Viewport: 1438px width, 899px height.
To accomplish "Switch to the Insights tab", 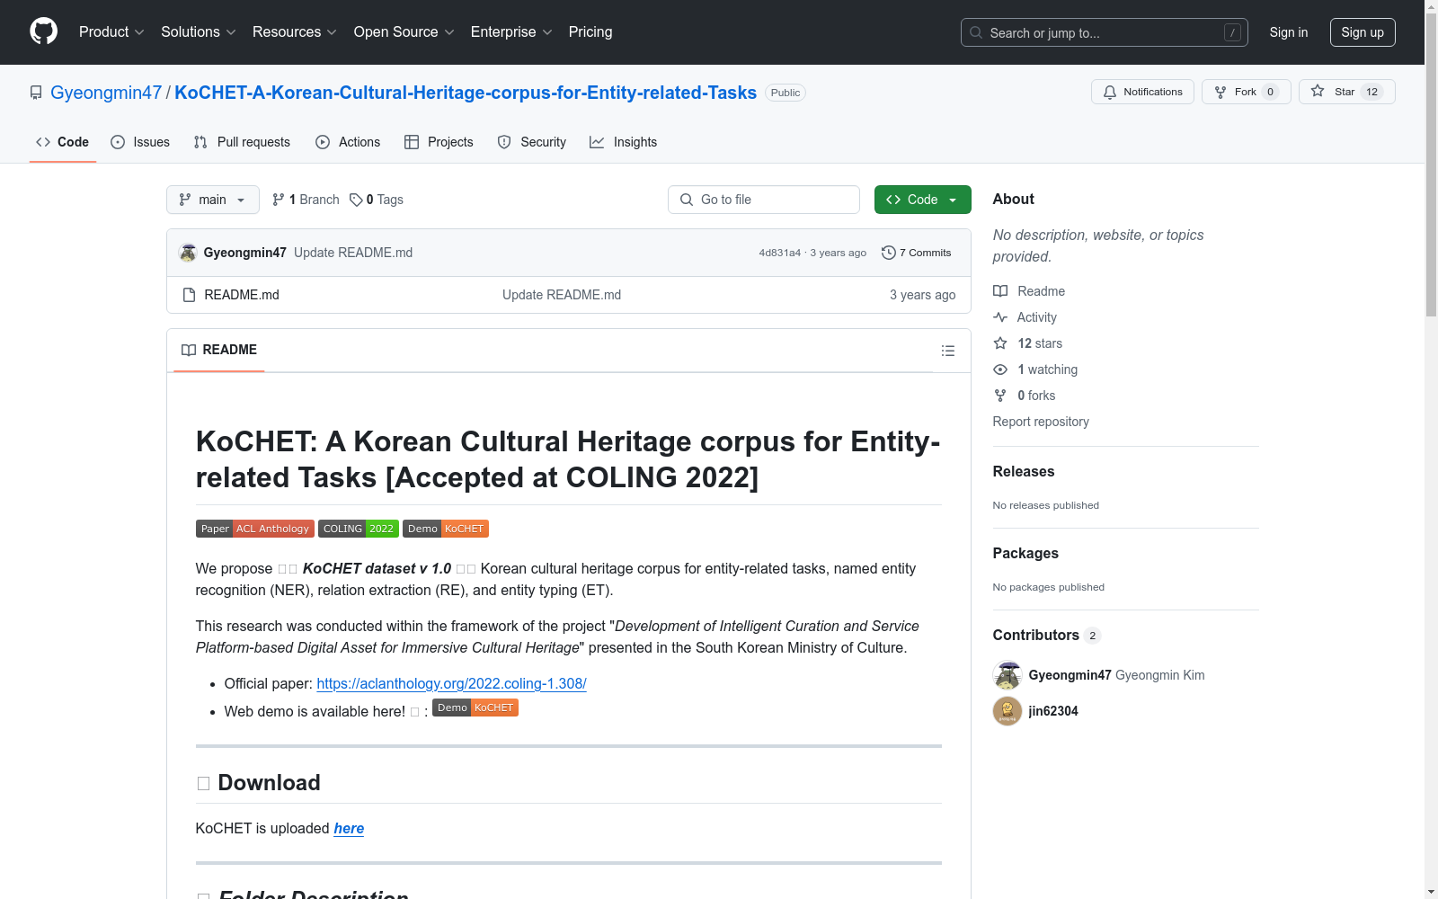I will (x=624, y=142).
